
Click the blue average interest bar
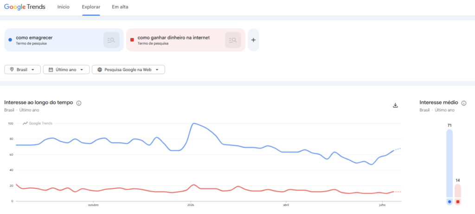[x=449, y=164]
